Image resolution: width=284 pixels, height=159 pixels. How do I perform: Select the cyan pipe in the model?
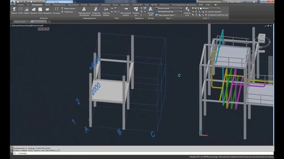click(x=219, y=47)
